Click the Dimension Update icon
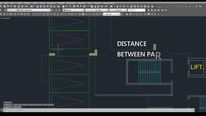 (100, 14)
